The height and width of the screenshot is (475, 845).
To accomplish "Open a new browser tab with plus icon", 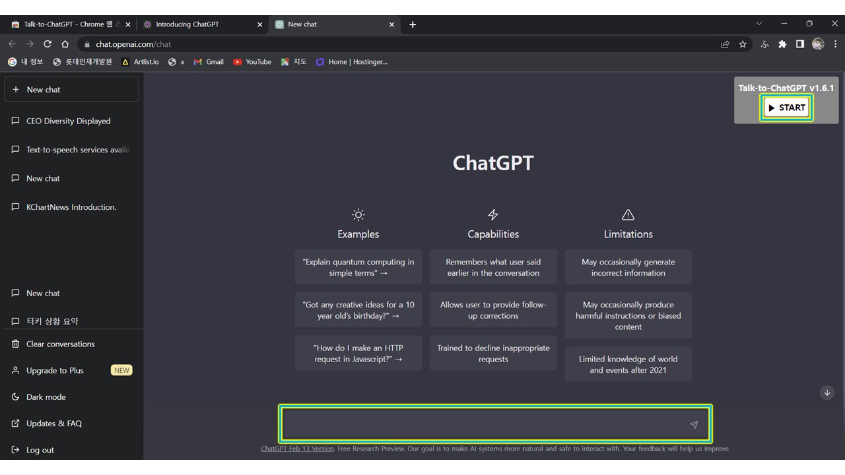I will [413, 24].
